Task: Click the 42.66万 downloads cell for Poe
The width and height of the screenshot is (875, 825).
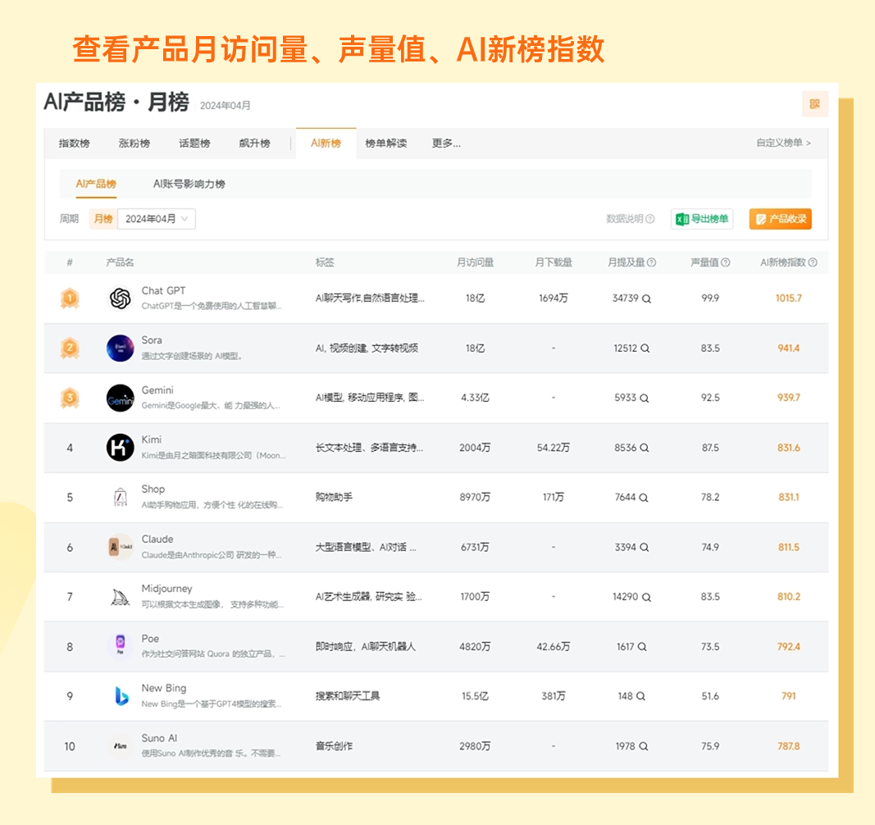Action: coord(554,646)
